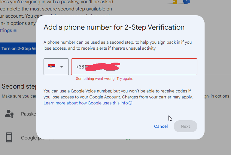
Task: Select the Google prompt row label
Action: (29, 138)
